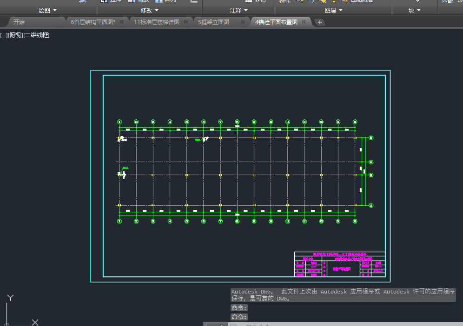The image size is (463, 326).
Task: Open the 俯视 view controls menu
Action: 15,35
